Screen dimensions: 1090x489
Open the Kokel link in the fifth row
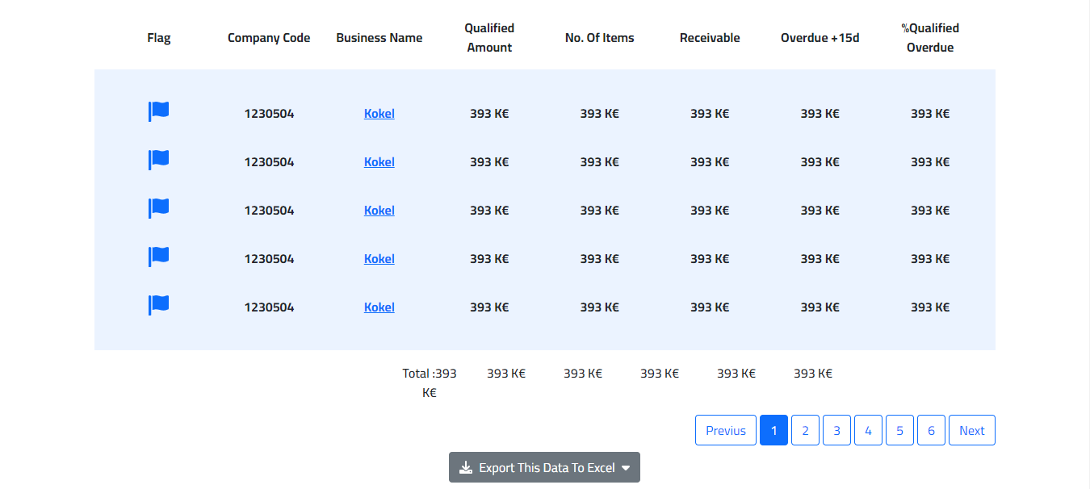click(379, 307)
